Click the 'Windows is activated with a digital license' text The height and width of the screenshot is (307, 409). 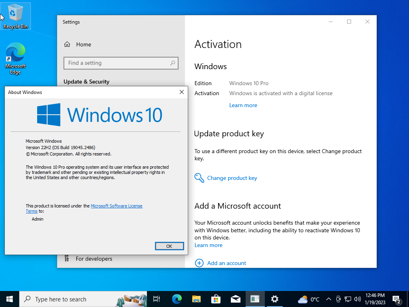(x=281, y=93)
